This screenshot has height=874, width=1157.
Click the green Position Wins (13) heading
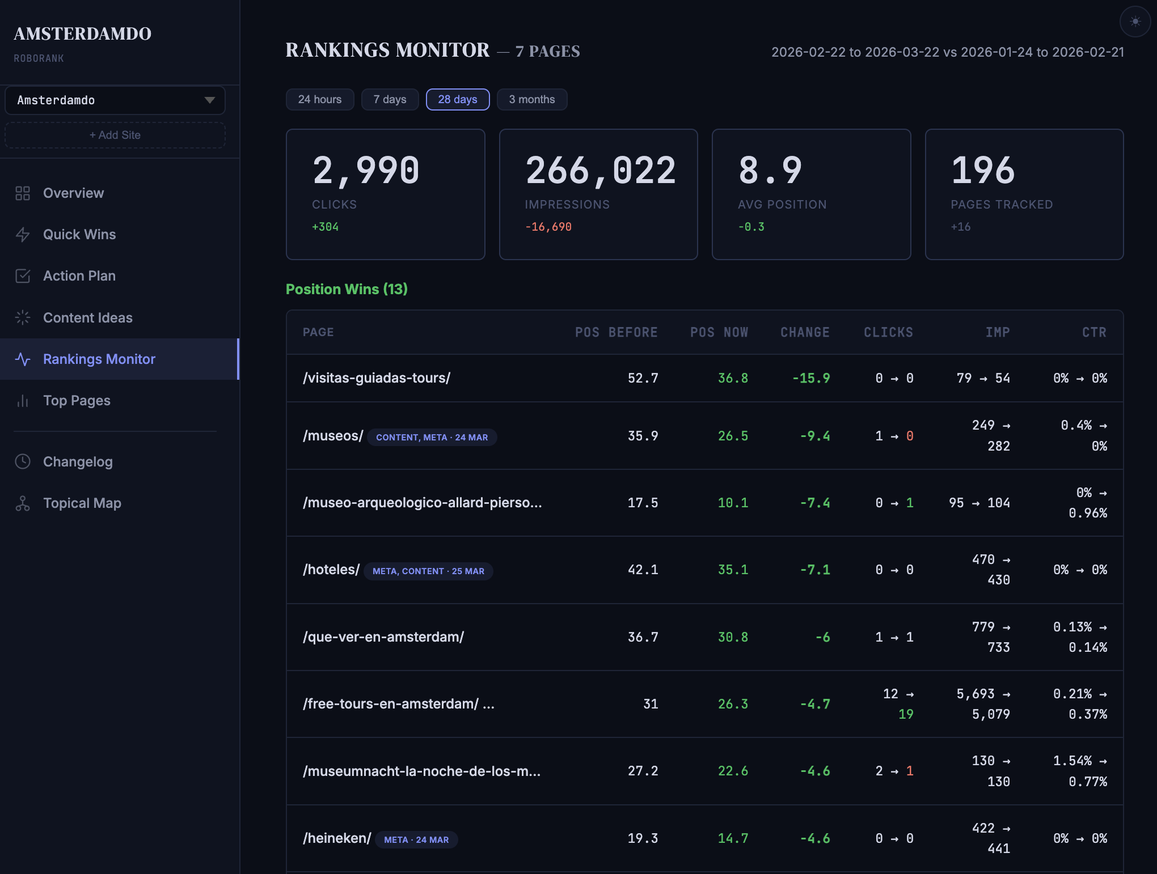click(x=347, y=289)
